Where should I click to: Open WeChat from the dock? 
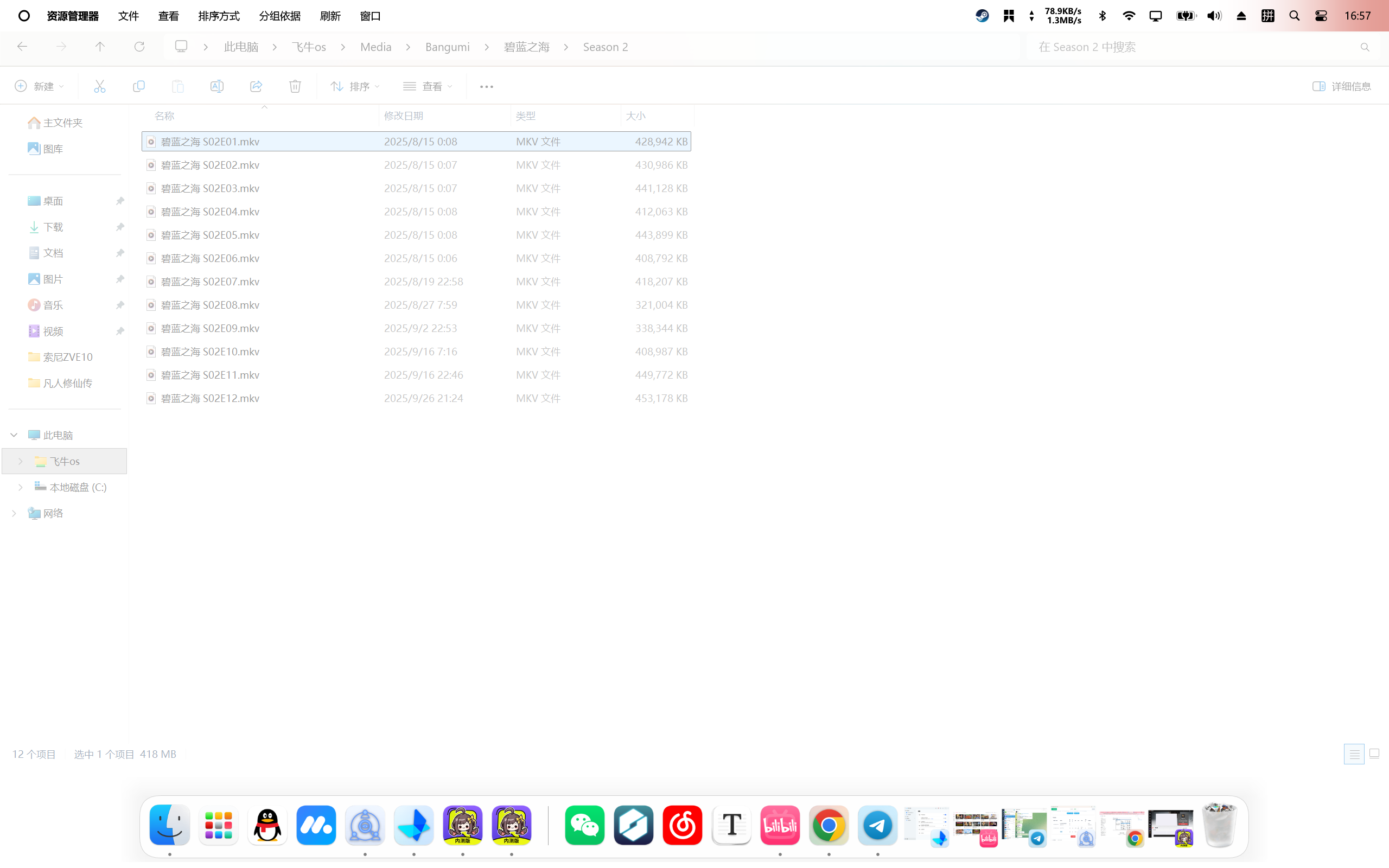coord(584,825)
